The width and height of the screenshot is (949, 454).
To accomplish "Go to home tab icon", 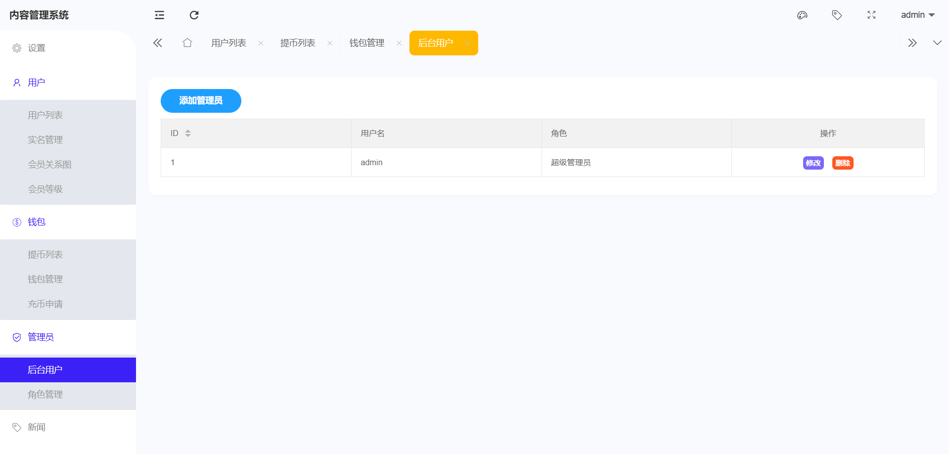I will pyautogui.click(x=187, y=43).
